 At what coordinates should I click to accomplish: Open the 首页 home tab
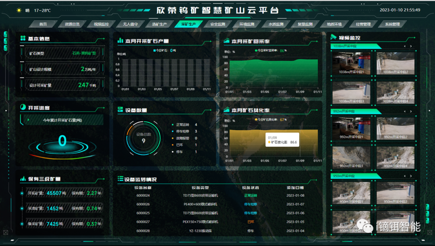point(43,24)
